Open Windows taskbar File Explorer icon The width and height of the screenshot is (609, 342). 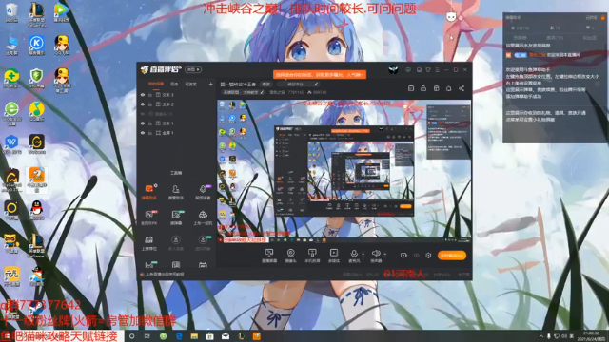(194, 336)
